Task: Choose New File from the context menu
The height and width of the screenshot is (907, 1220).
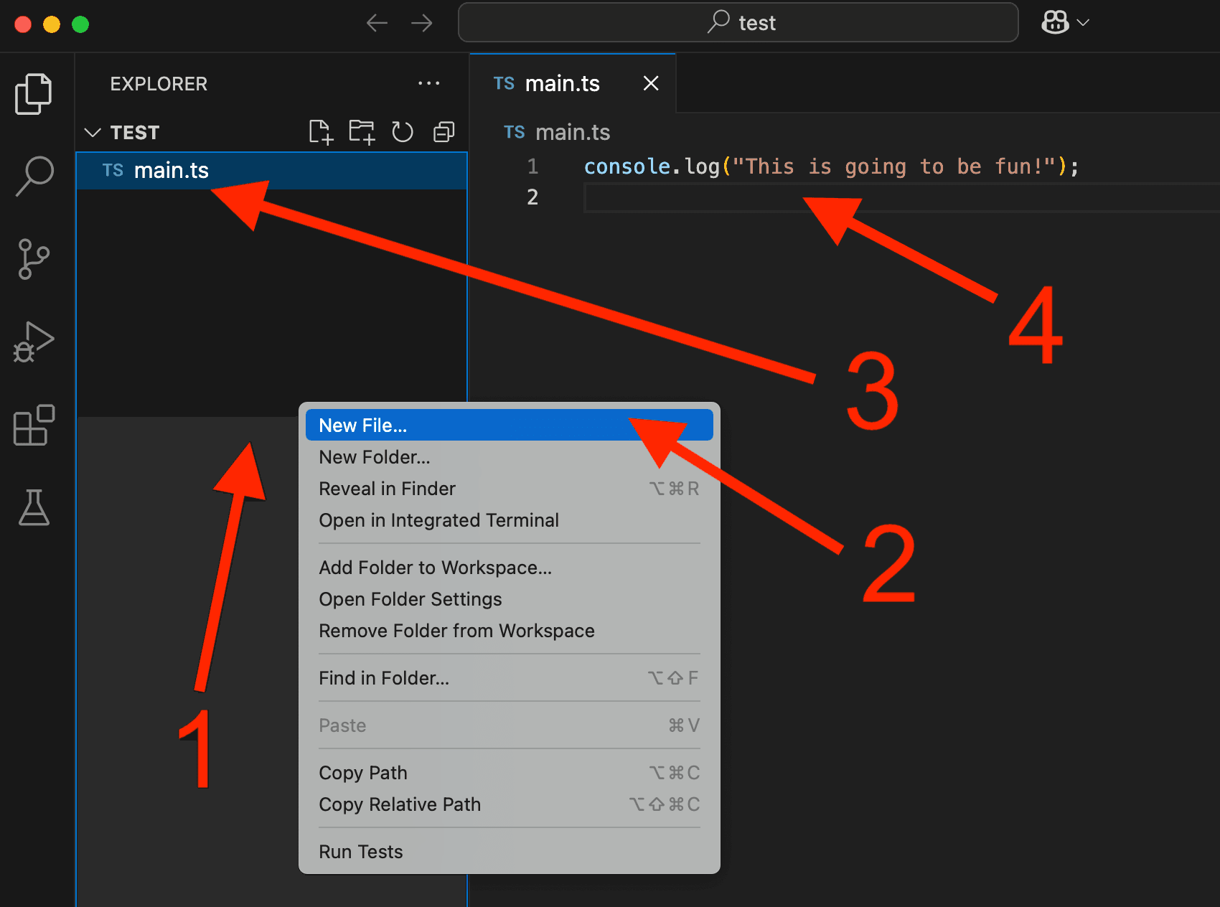Action: (362, 424)
